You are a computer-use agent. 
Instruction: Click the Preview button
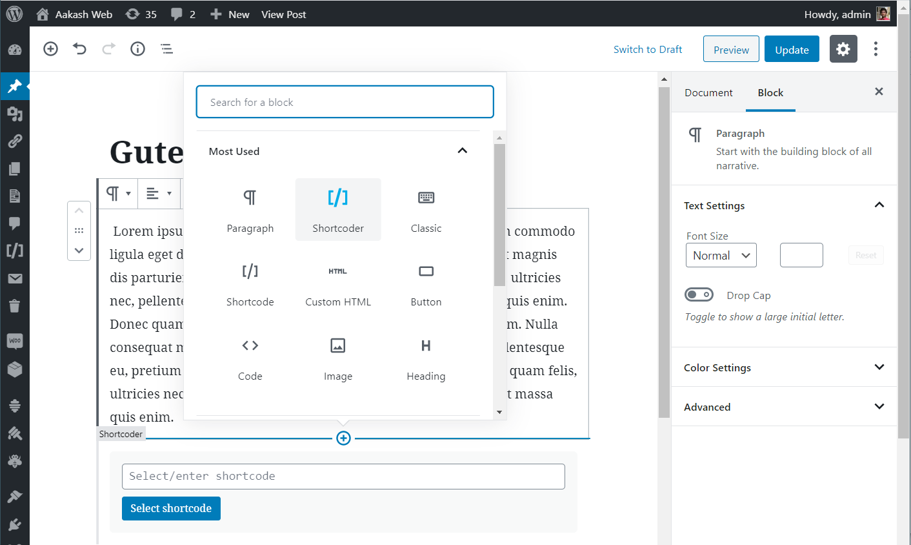point(731,49)
